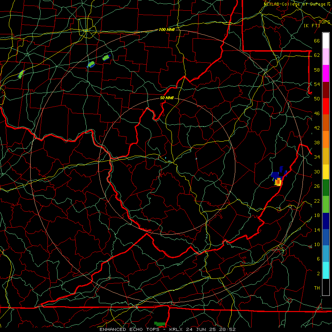
Task: Pick the sky blue legend swatch
Action: coord(326,254)
